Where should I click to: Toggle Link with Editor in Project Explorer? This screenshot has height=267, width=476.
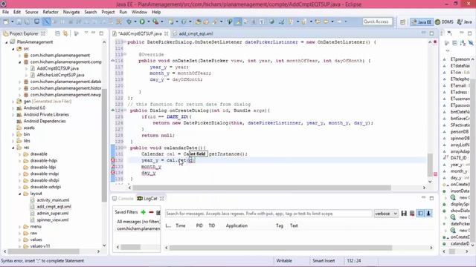tap(65, 33)
